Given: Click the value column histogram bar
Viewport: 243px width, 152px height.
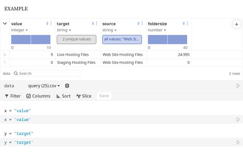Looking at the screenshot, I should [21, 39].
